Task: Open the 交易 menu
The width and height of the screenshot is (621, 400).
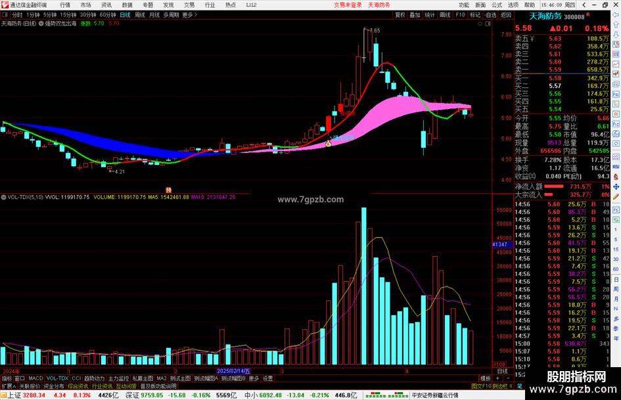Action: (x=189, y=5)
